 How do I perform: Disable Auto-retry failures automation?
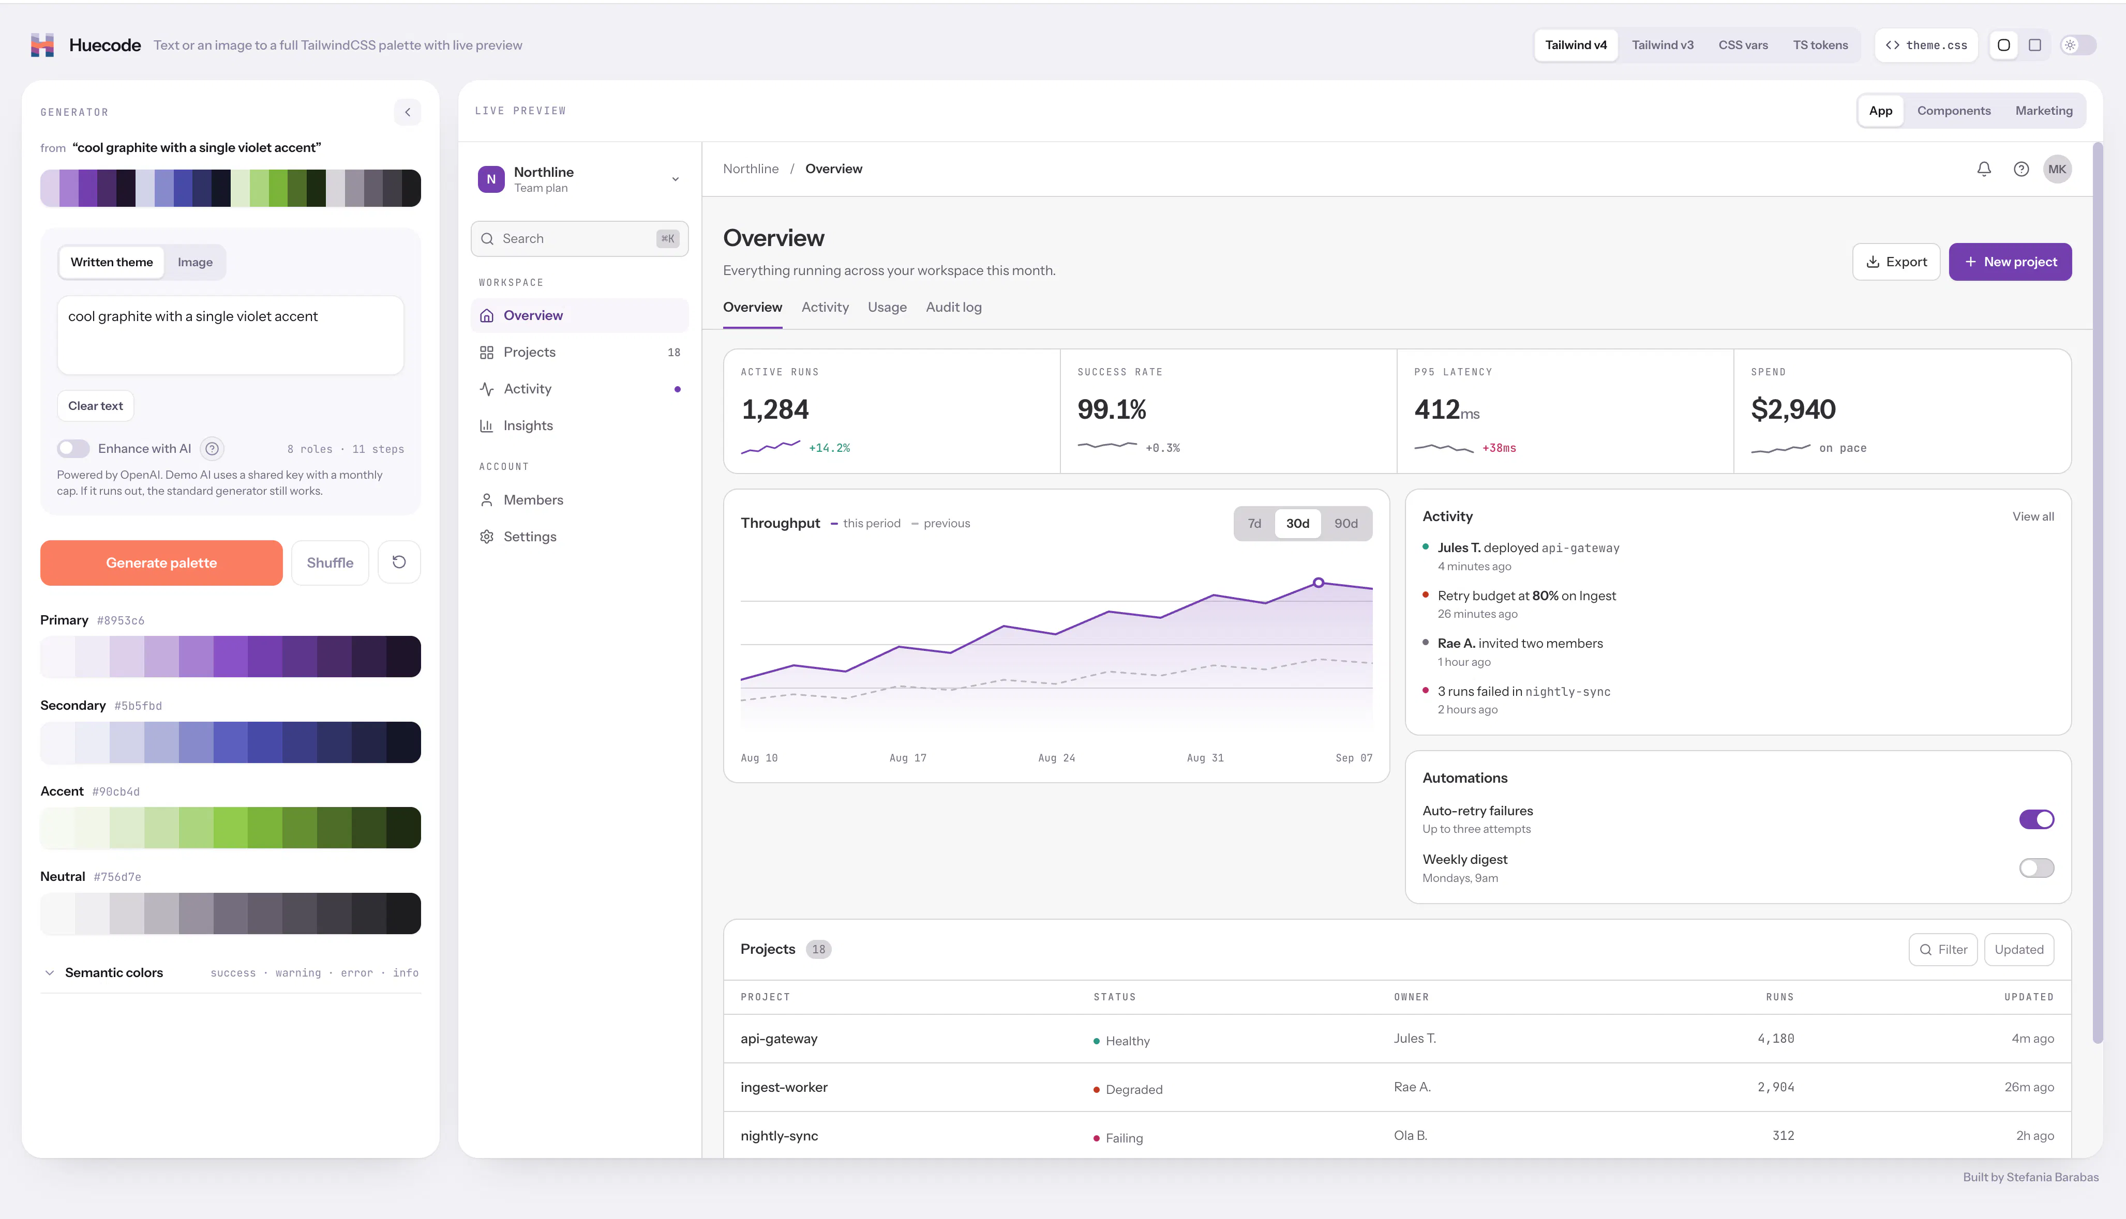click(2037, 819)
